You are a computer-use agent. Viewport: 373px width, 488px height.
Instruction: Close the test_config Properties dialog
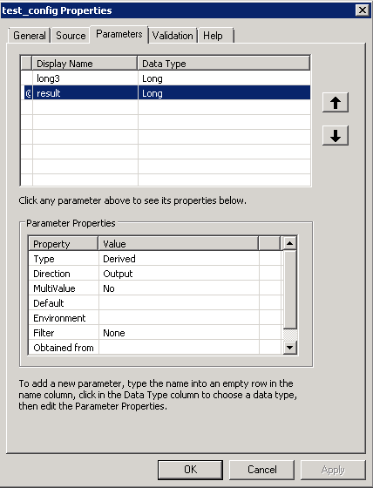tap(362, 10)
